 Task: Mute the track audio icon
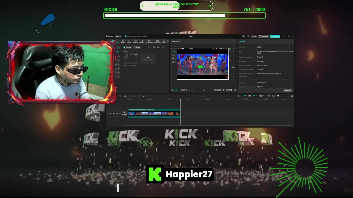[x=117, y=113]
